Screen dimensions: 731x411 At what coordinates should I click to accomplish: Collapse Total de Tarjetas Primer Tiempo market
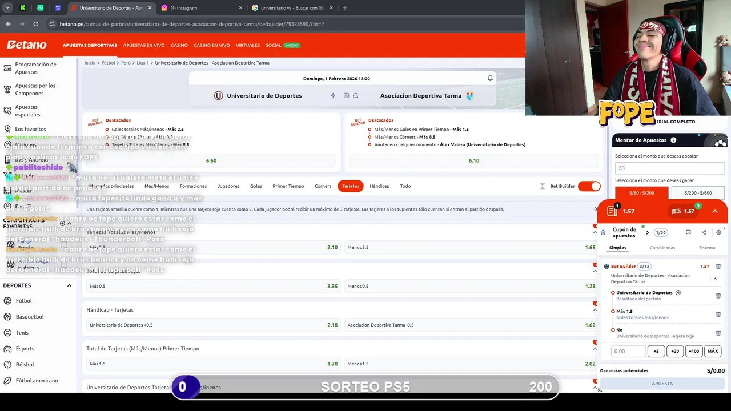pyautogui.click(x=595, y=349)
